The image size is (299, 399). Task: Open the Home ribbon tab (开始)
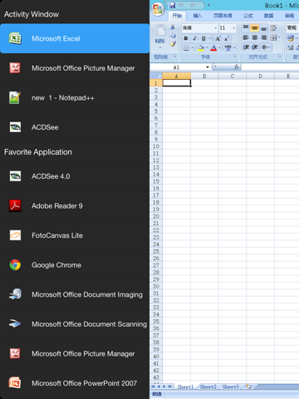point(177,16)
